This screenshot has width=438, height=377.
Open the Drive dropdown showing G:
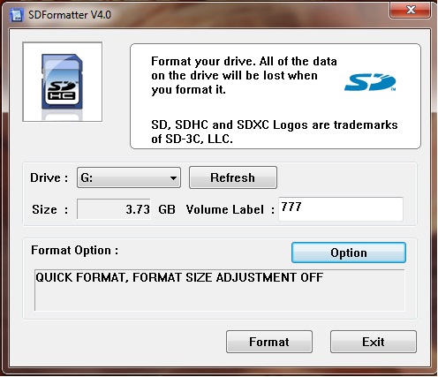click(x=129, y=177)
